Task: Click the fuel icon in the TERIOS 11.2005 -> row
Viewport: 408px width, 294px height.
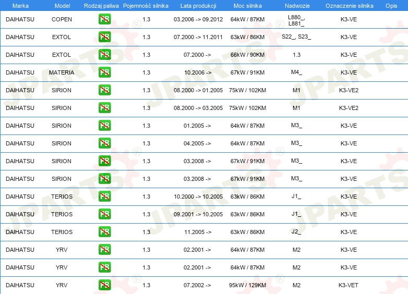Action: [x=104, y=232]
